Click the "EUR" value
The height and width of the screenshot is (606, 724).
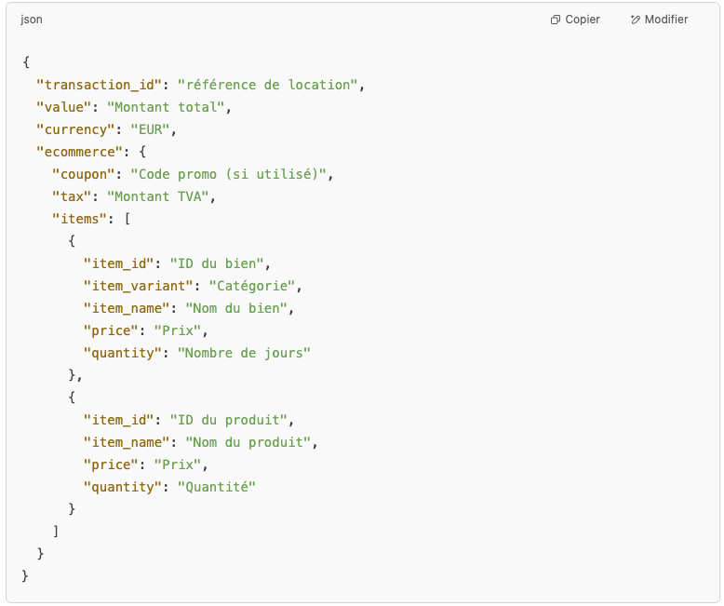coord(150,129)
